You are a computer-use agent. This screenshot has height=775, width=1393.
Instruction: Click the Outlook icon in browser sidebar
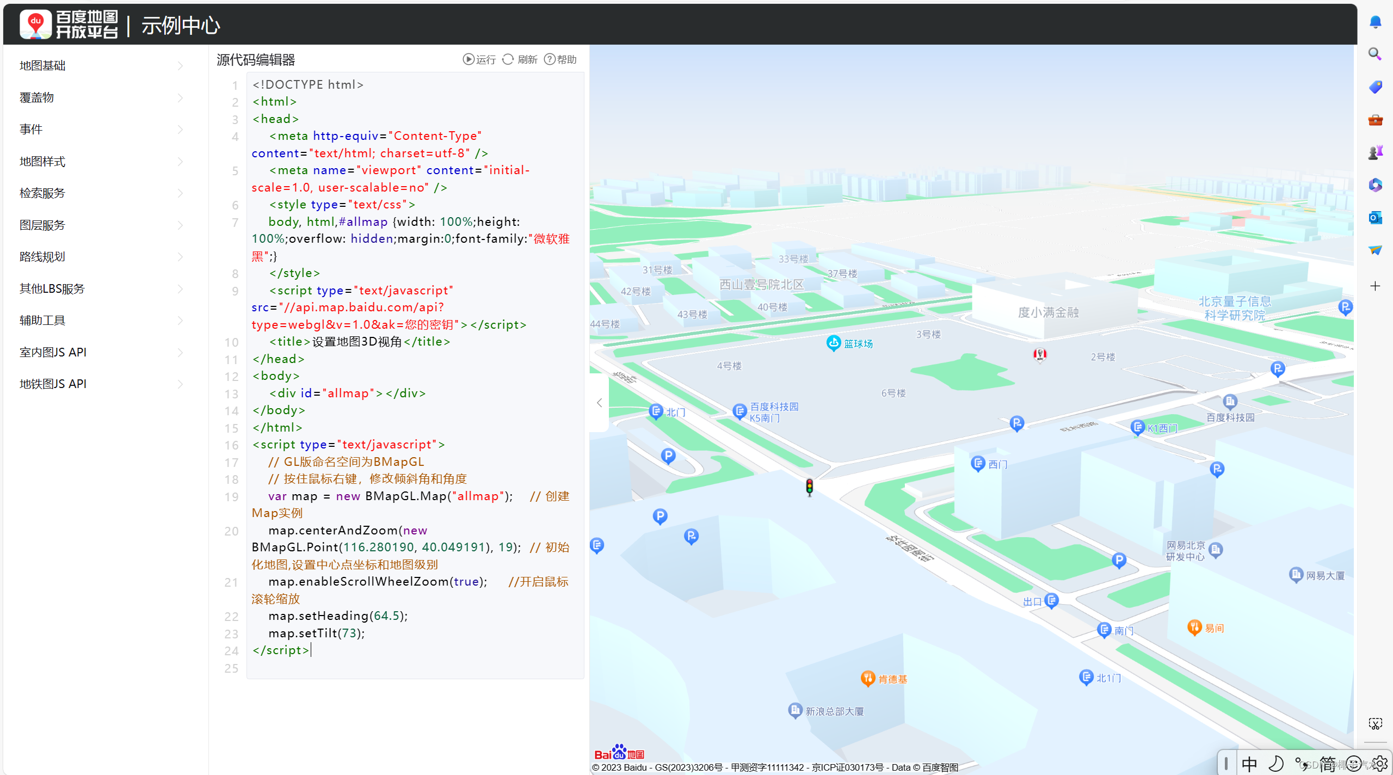[1375, 218]
